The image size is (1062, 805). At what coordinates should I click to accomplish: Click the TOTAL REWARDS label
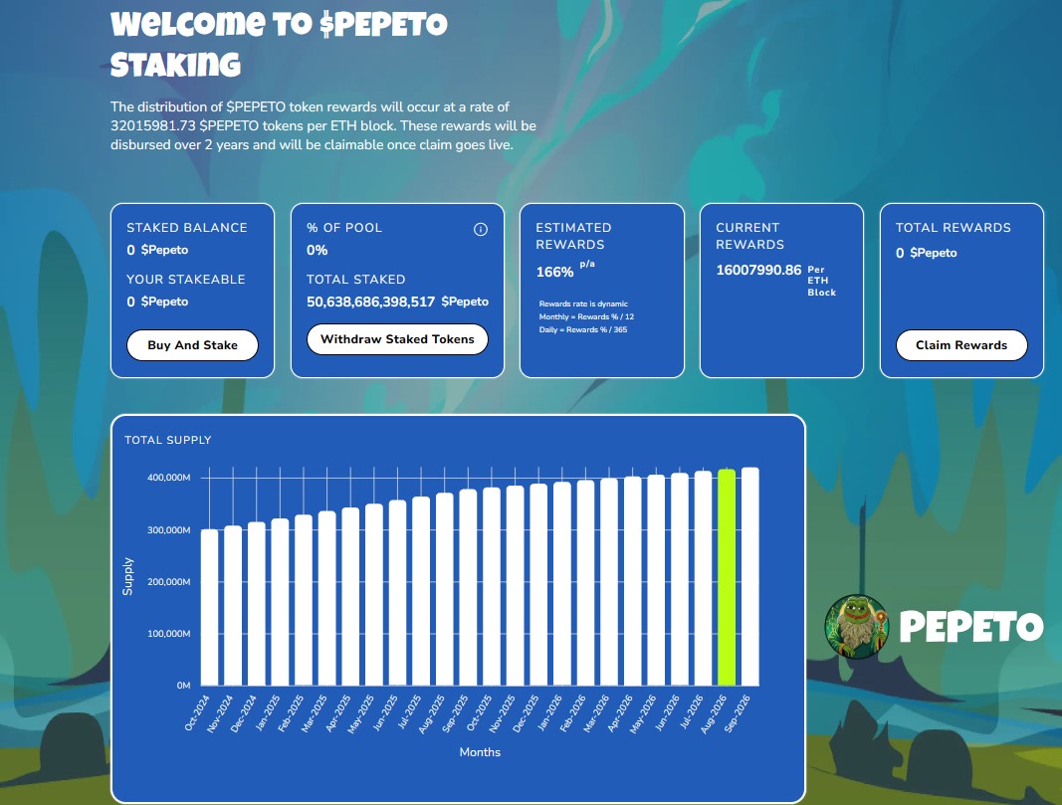pos(953,228)
